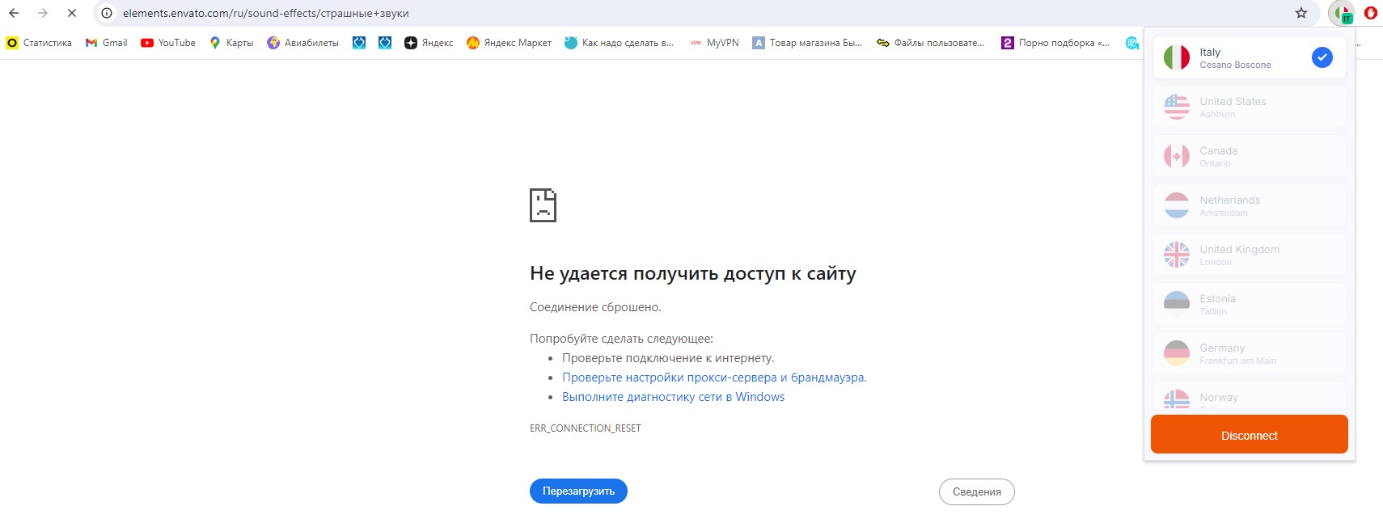The image size is (1383, 523).
Task: Open the red shield extension icon
Action: tap(1370, 13)
